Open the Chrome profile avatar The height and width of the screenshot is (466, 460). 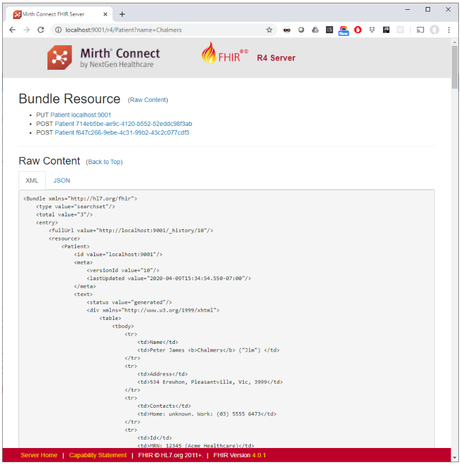tap(434, 30)
